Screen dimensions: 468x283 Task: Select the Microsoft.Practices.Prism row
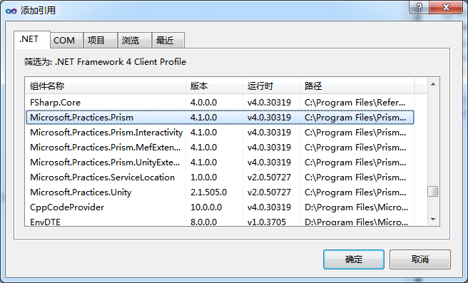click(220, 118)
